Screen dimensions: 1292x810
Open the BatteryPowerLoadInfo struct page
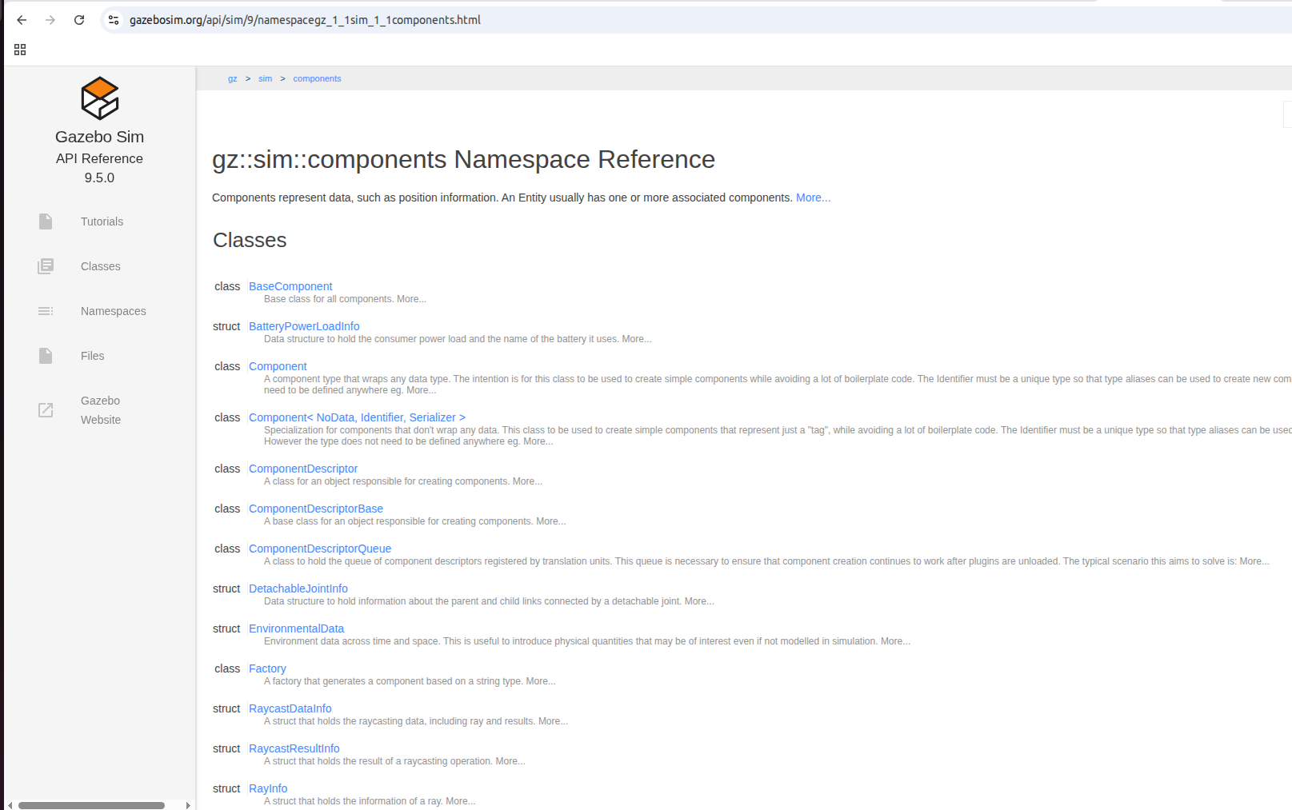coord(304,325)
